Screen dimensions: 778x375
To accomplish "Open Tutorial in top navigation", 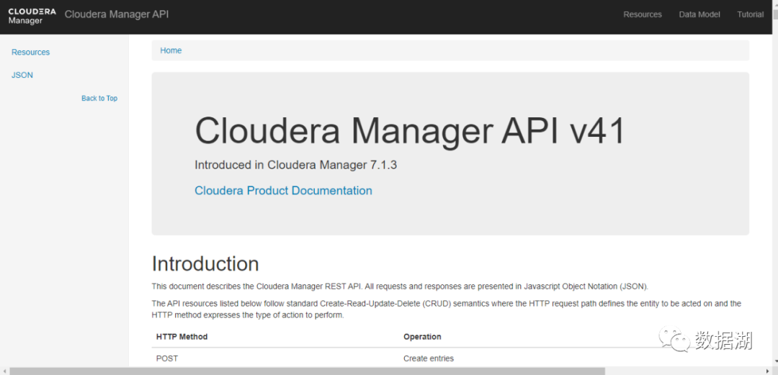I will tap(750, 14).
